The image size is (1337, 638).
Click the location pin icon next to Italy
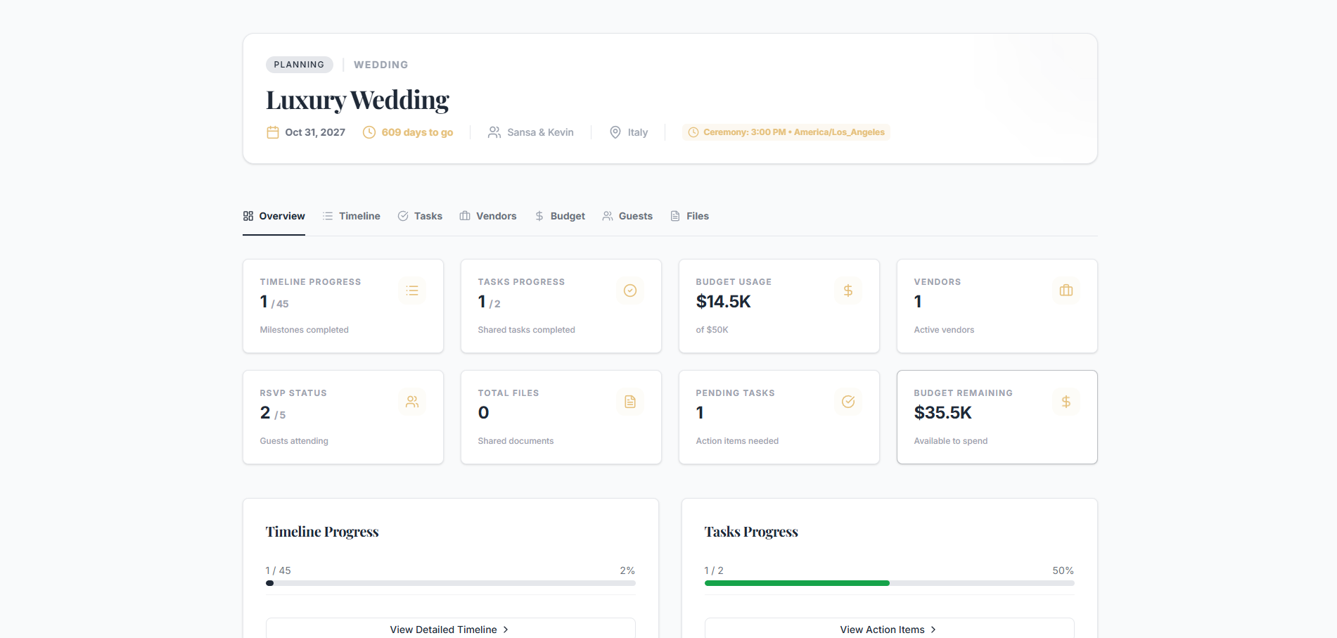coord(615,132)
